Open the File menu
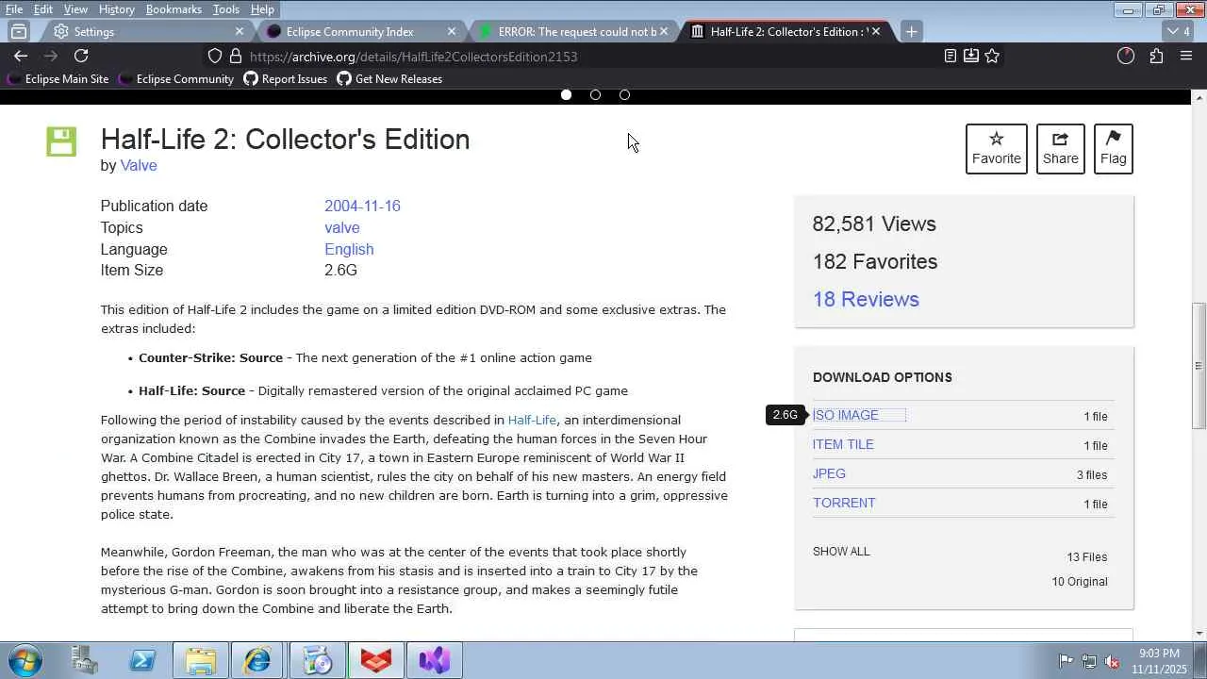This screenshot has height=679, width=1207. (14, 9)
